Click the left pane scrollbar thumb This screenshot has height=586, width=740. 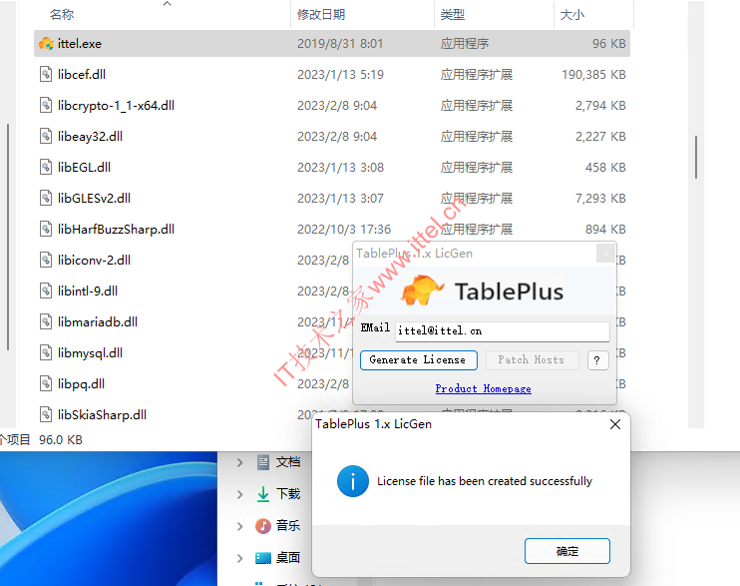point(8,237)
